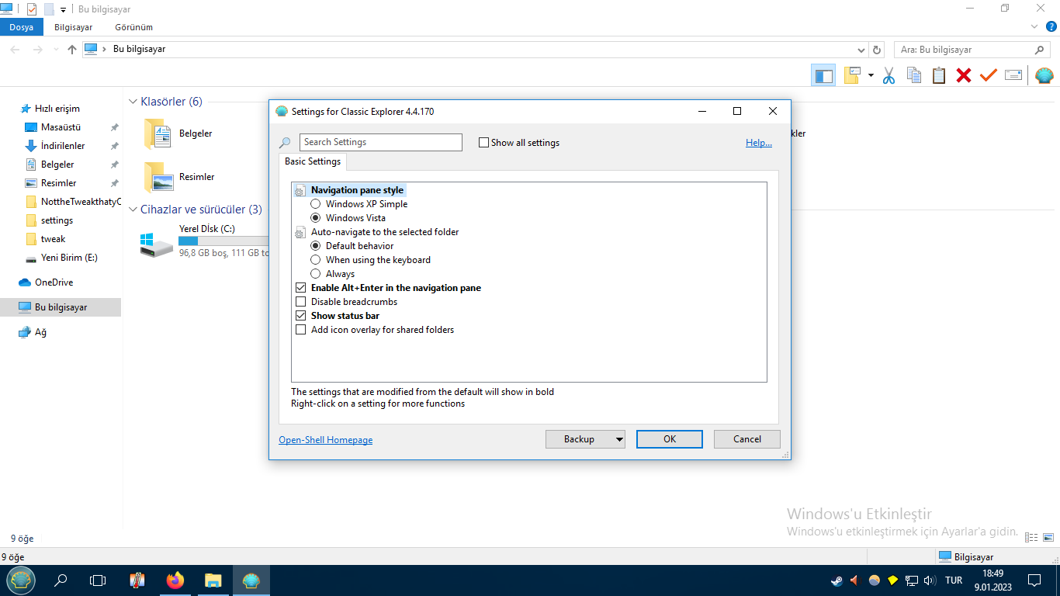Click the blue Help question mark icon

pyautogui.click(x=1051, y=26)
